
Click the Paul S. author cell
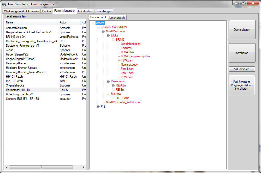coord(64,90)
